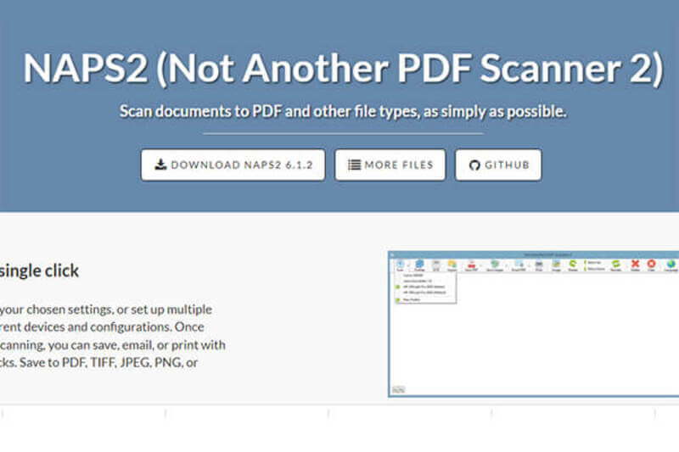
Task: Click the green Reorder toolbar icon
Action: pos(616,265)
